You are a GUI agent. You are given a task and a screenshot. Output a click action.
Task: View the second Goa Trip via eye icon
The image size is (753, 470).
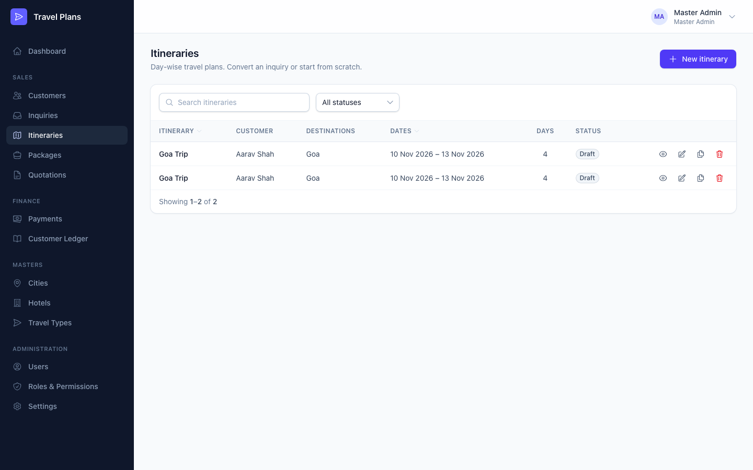point(663,178)
